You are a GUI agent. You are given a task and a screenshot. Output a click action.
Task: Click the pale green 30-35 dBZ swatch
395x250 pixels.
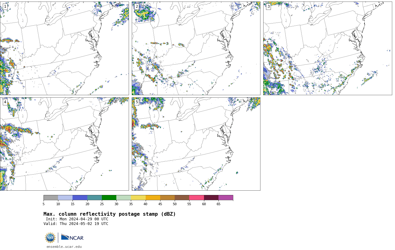pyautogui.click(x=124, y=198)
